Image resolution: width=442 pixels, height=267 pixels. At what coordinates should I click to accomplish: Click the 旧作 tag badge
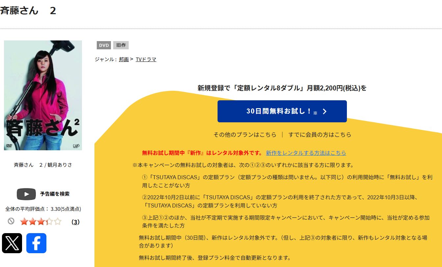(x=121, y=45)
